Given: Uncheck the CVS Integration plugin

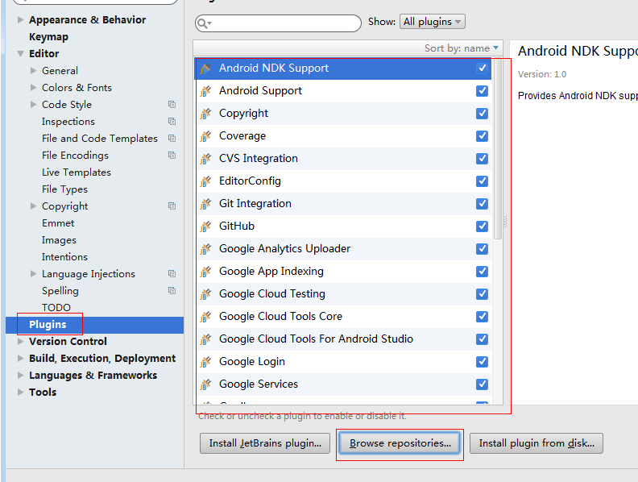Looking at the screenshot, I should 483,158.
